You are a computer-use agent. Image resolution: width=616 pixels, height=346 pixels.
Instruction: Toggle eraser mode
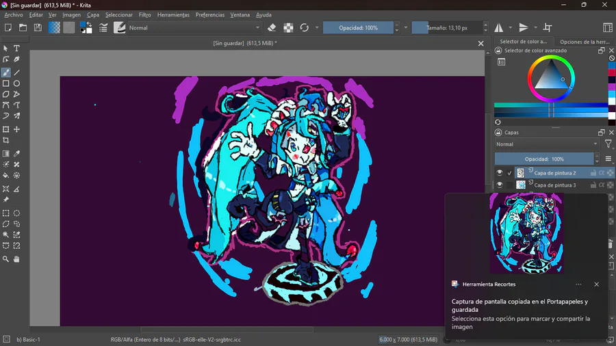point(272,27)
